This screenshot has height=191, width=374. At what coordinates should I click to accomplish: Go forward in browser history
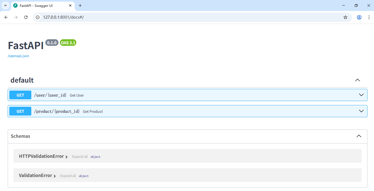point(16,17)
